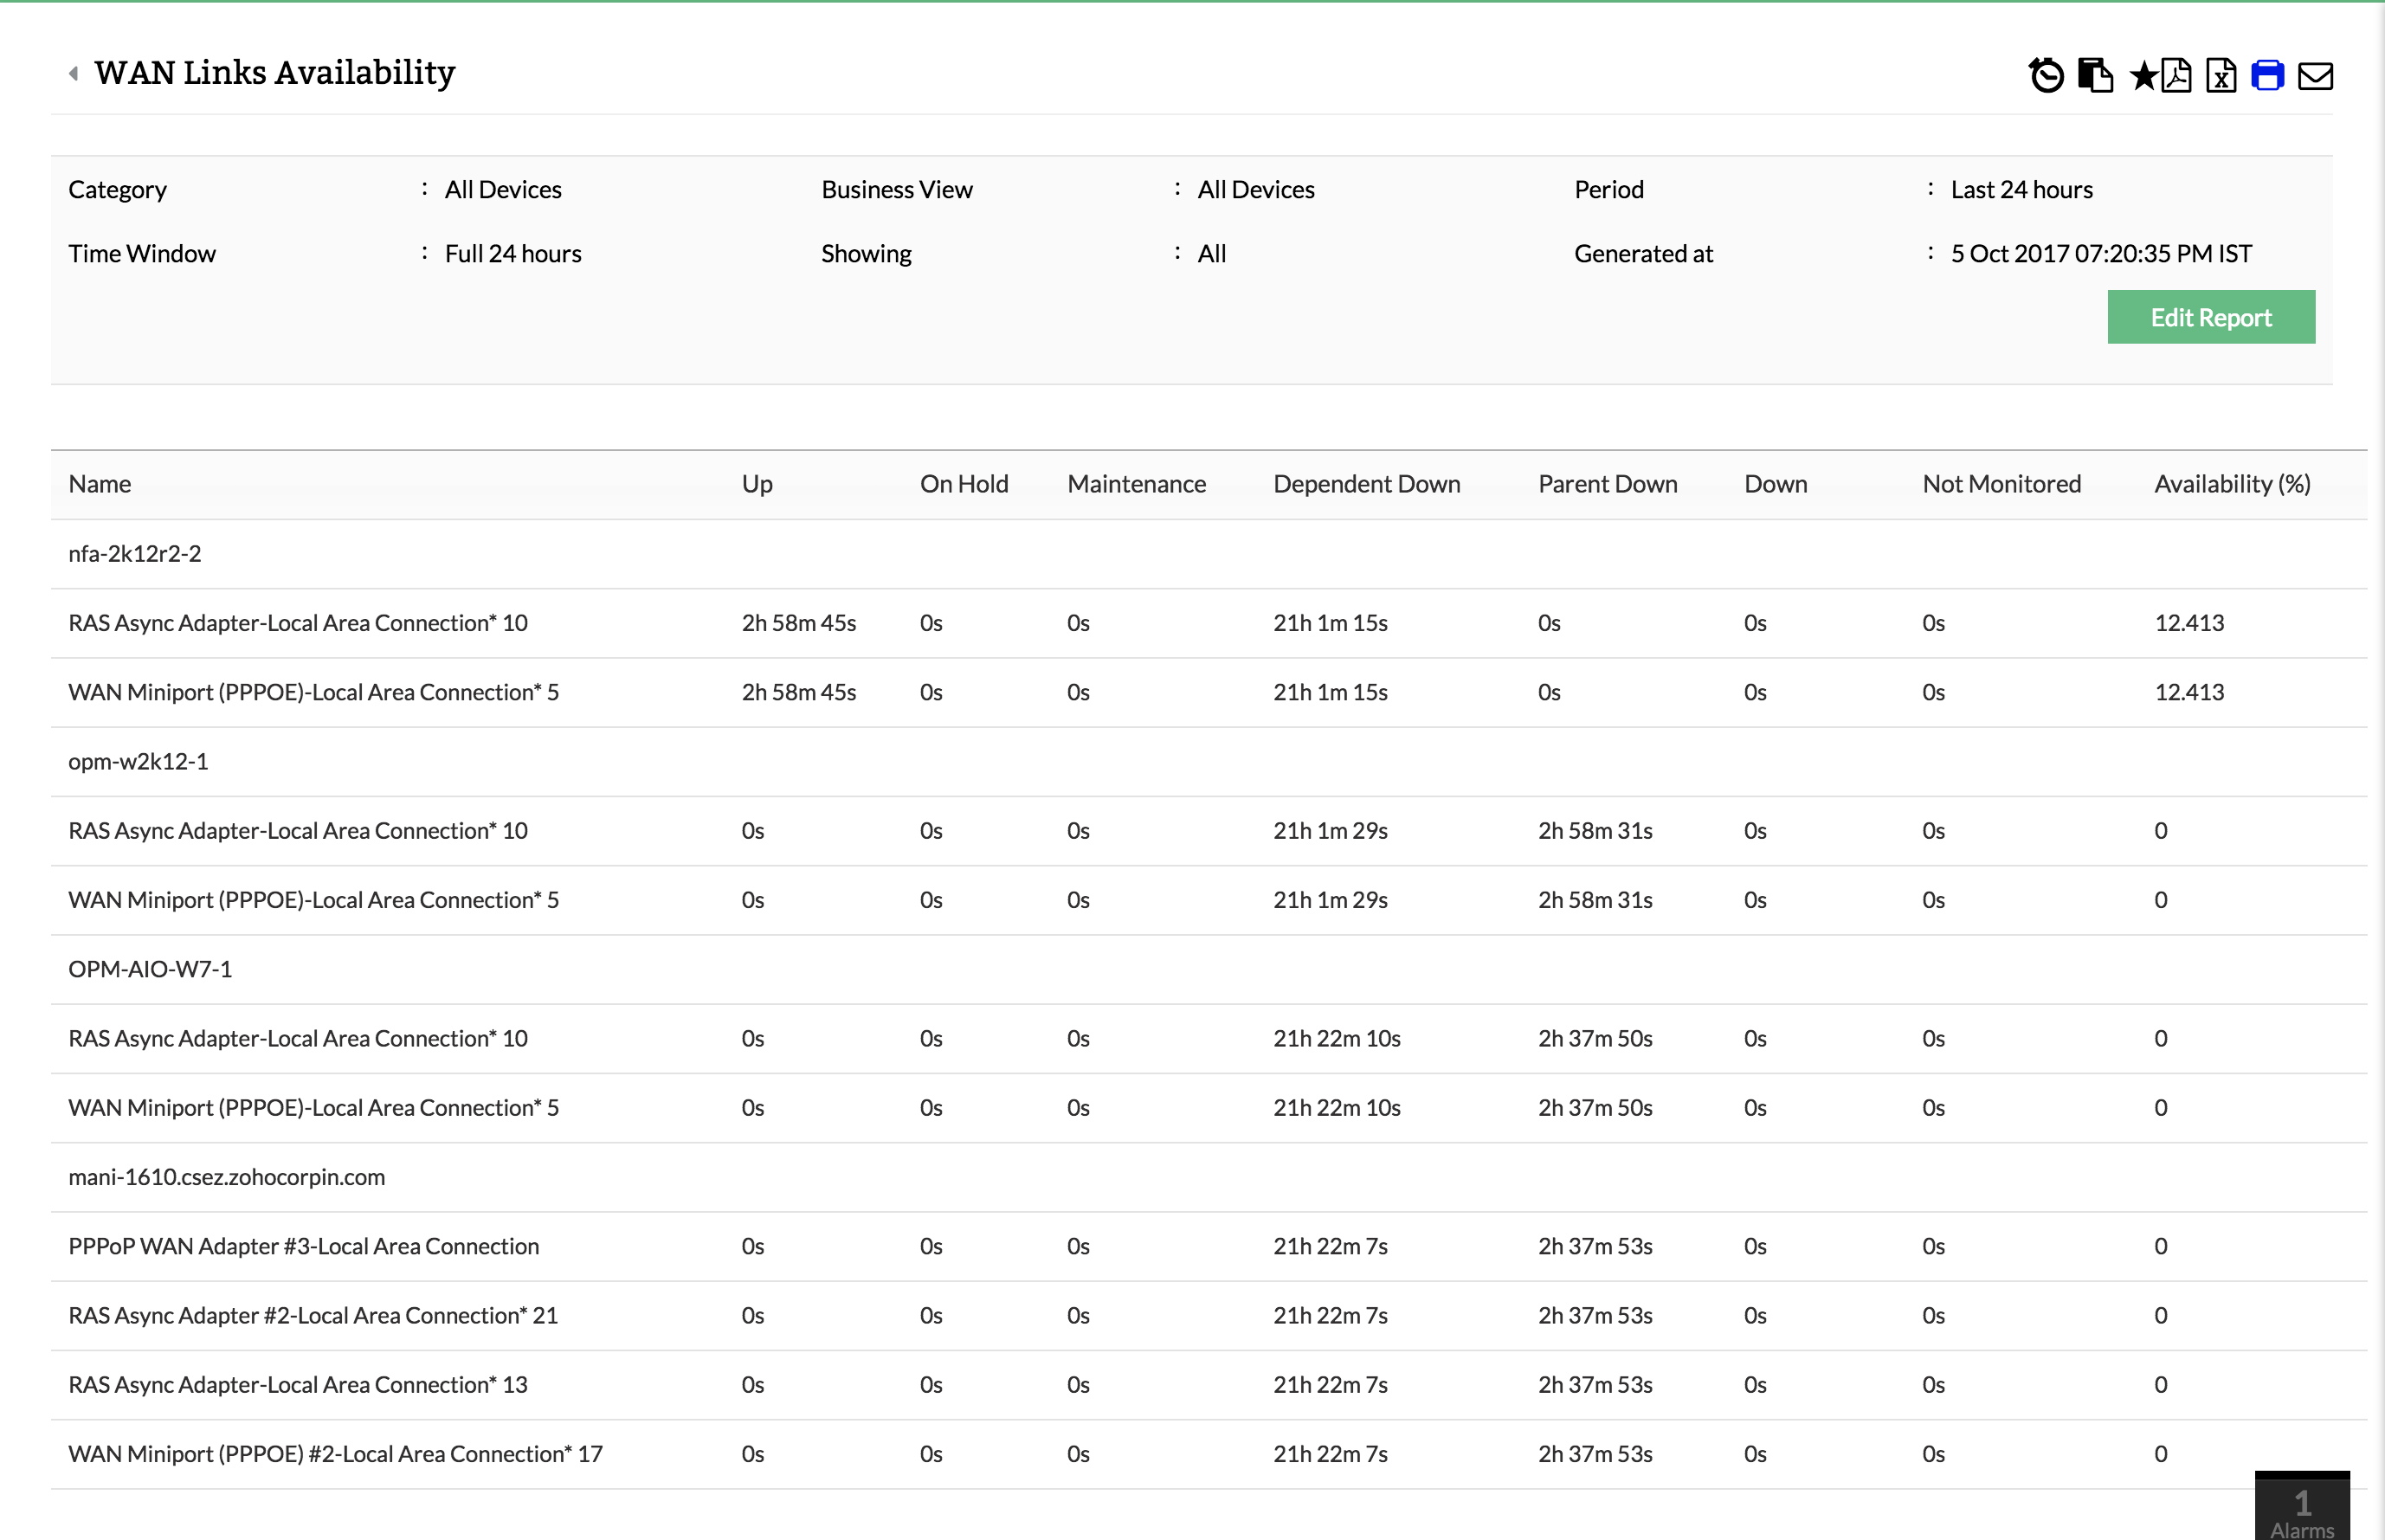
Task: Sort by Availability (%) column header
Action: click(2231, 484)
